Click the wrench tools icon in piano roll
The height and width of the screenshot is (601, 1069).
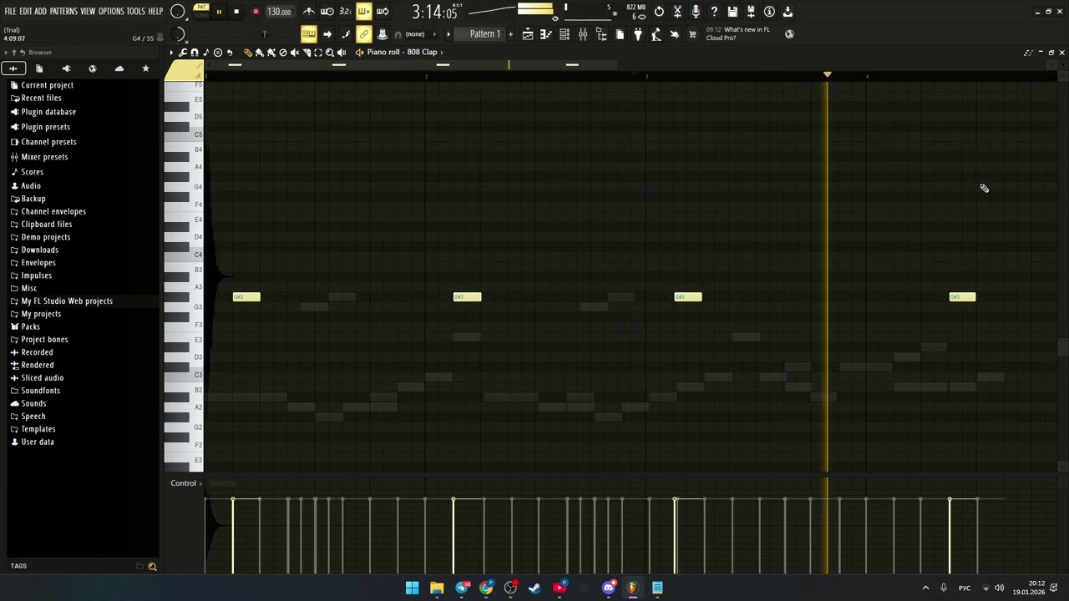pyautogui.click(x=183, y=52)
